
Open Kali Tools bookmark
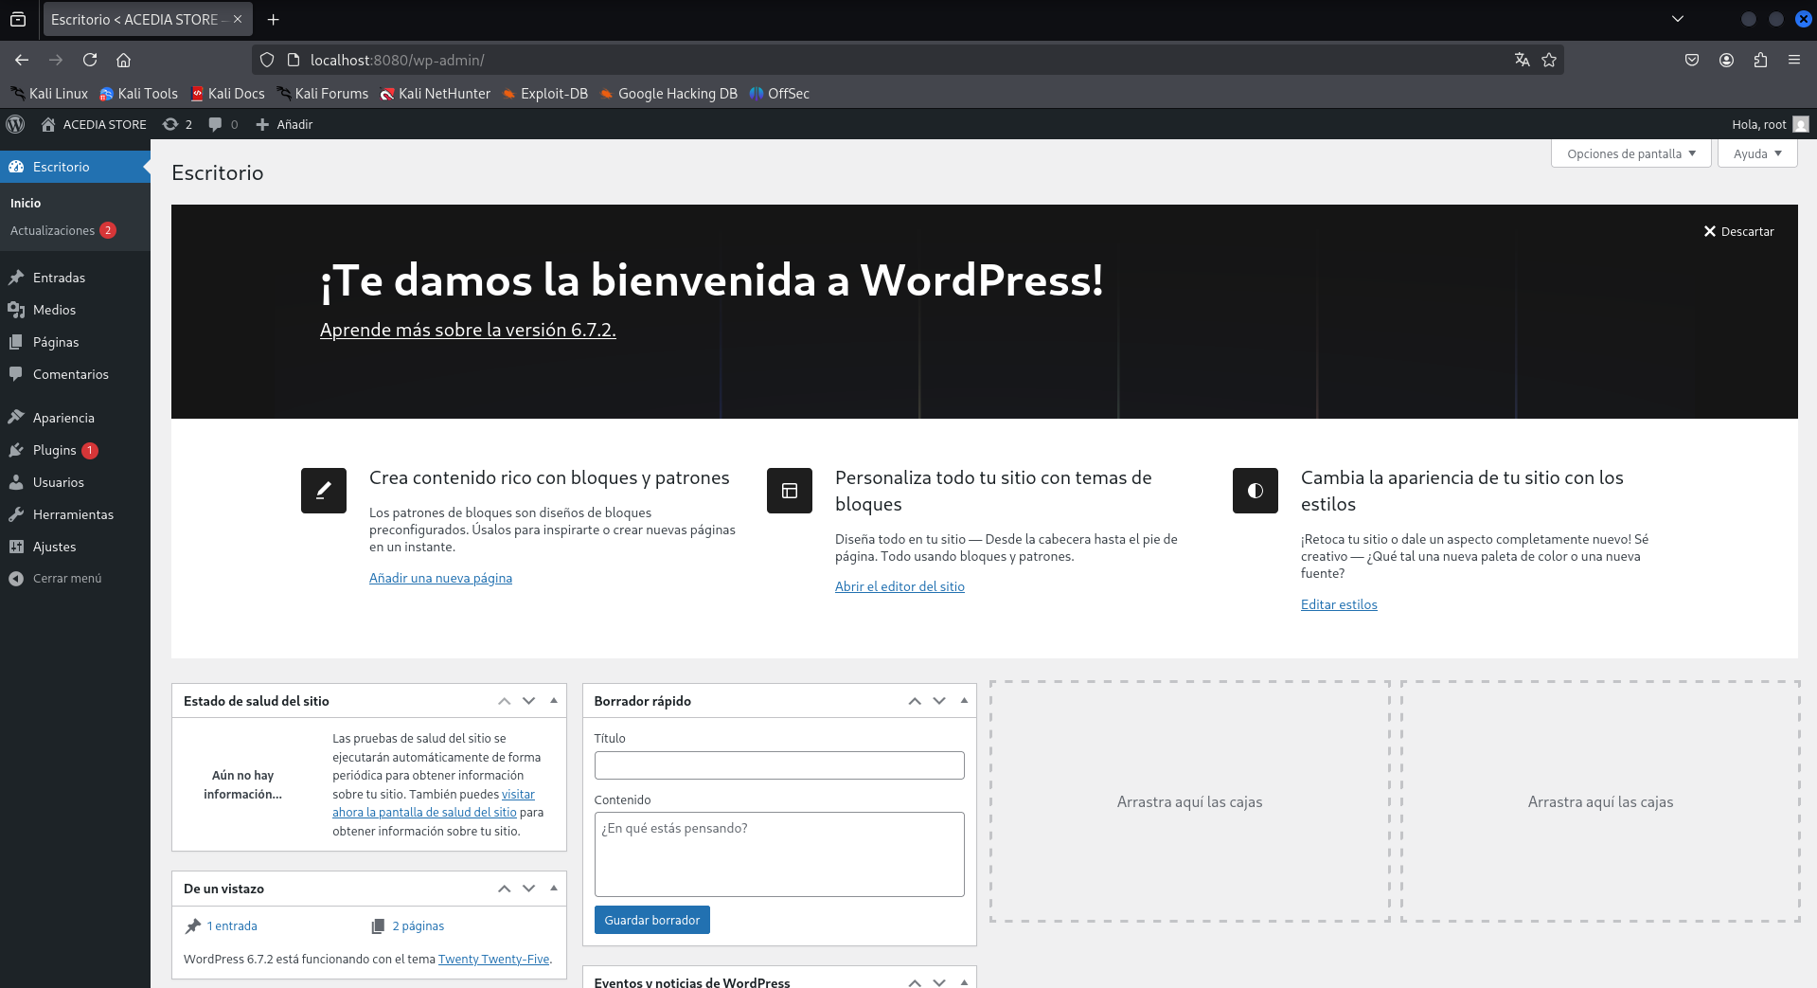pyautogui.click(x=138, y=93)
